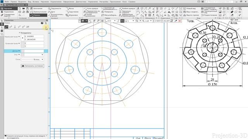This screenshot has height=139, width=248.
Task: Click the active Отрезок segment tool
Action: [38, 15]
